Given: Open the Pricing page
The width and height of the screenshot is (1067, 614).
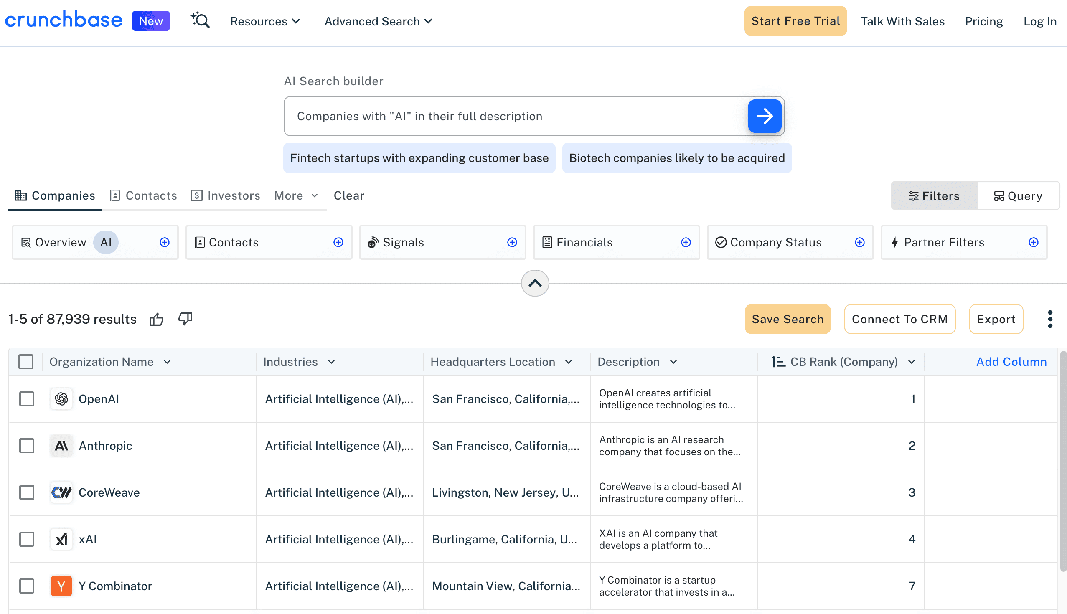Looking at the screenshot, I should [x=984, y=21].
